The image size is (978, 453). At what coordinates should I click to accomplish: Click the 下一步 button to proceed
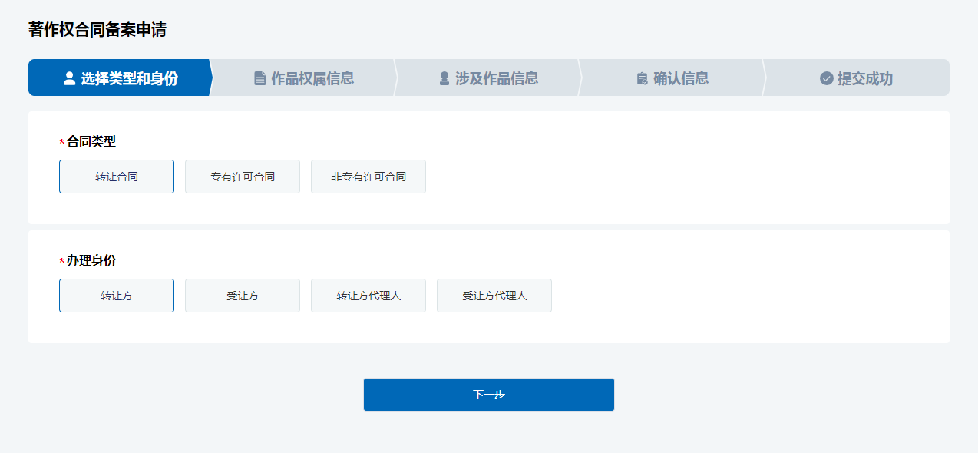click(488, 394)
